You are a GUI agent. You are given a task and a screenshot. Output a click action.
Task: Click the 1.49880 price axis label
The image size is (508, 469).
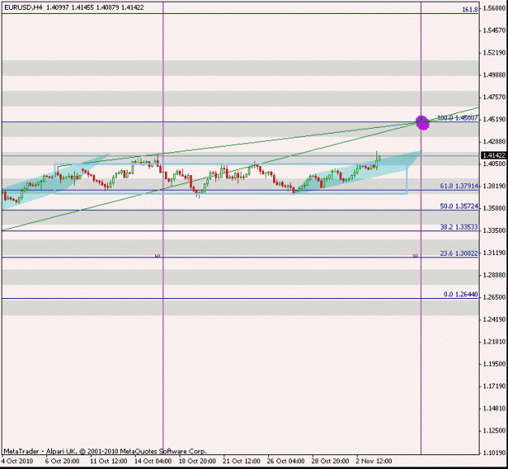click(x=494, y=75)
